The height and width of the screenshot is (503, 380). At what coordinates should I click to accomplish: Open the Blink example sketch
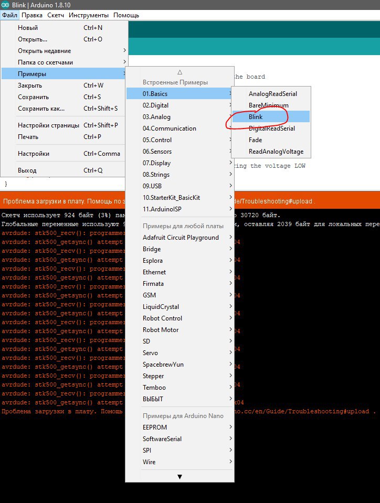(271, 117)
